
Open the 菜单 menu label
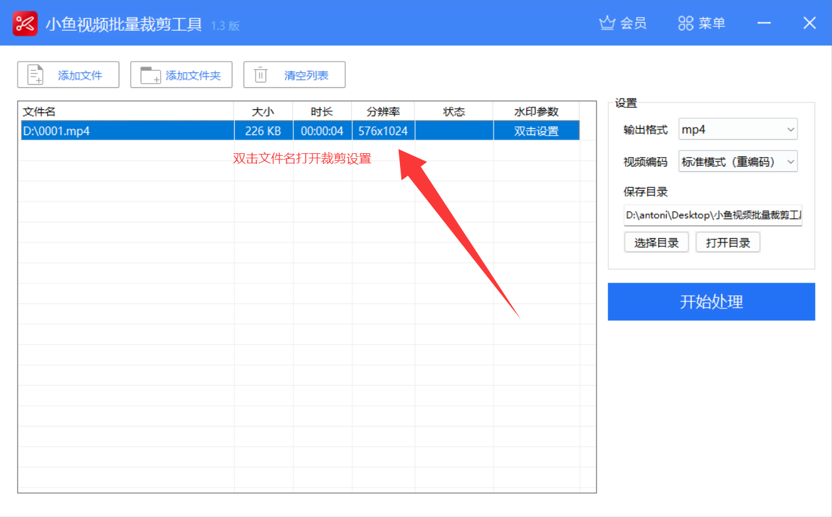(x=711, y=23)
